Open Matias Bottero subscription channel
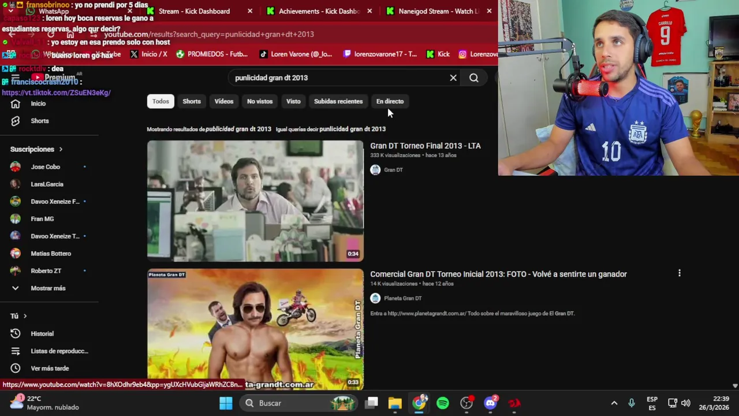 point(51,253)
